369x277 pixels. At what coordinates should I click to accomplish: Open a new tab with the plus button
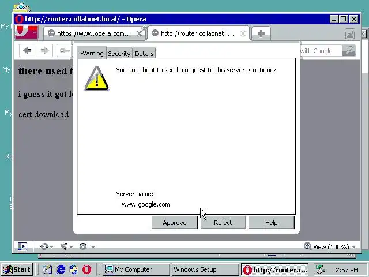261,33
